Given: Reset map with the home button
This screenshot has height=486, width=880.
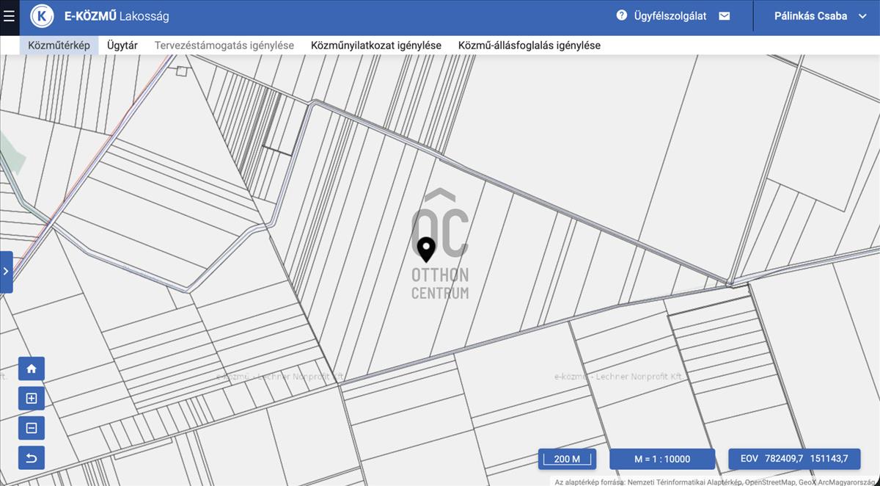Looking at the screenshot, I should [x=32, y=369].
